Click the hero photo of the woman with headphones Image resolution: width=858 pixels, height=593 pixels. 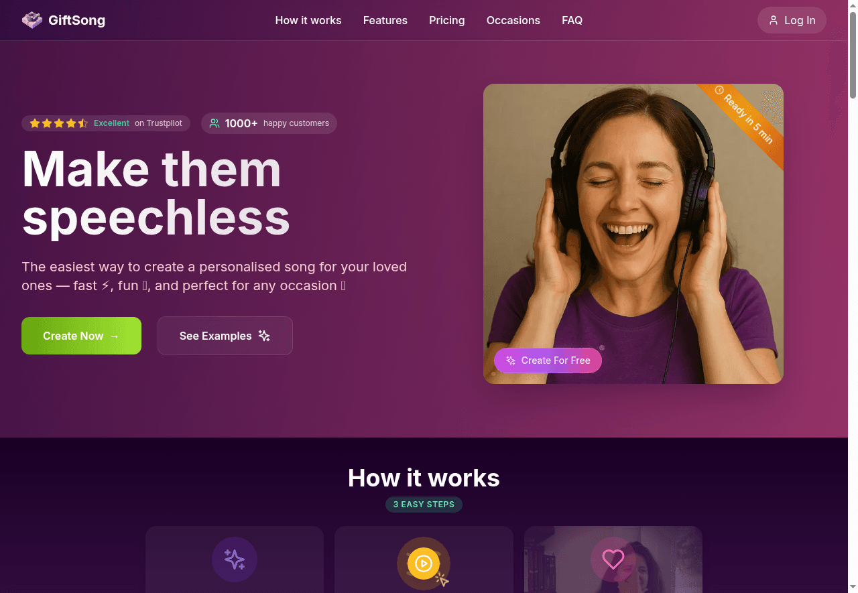coord(633,234)
